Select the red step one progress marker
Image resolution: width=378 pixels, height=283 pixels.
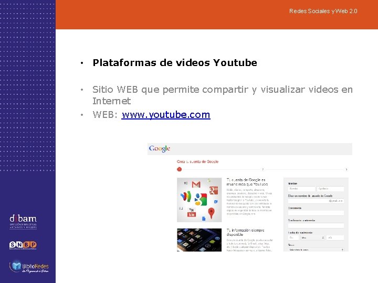pyautogui.click(x=179, y=169)
